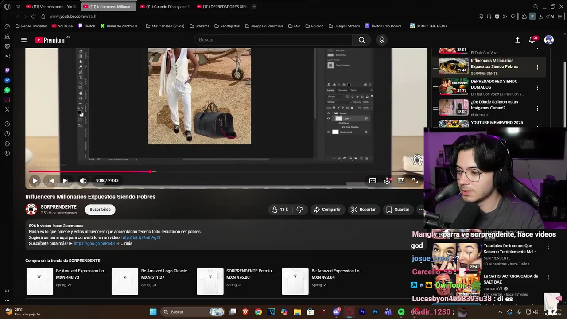The image size is (567, 319).
Task: Play the YouTube video
Action: 35,180
